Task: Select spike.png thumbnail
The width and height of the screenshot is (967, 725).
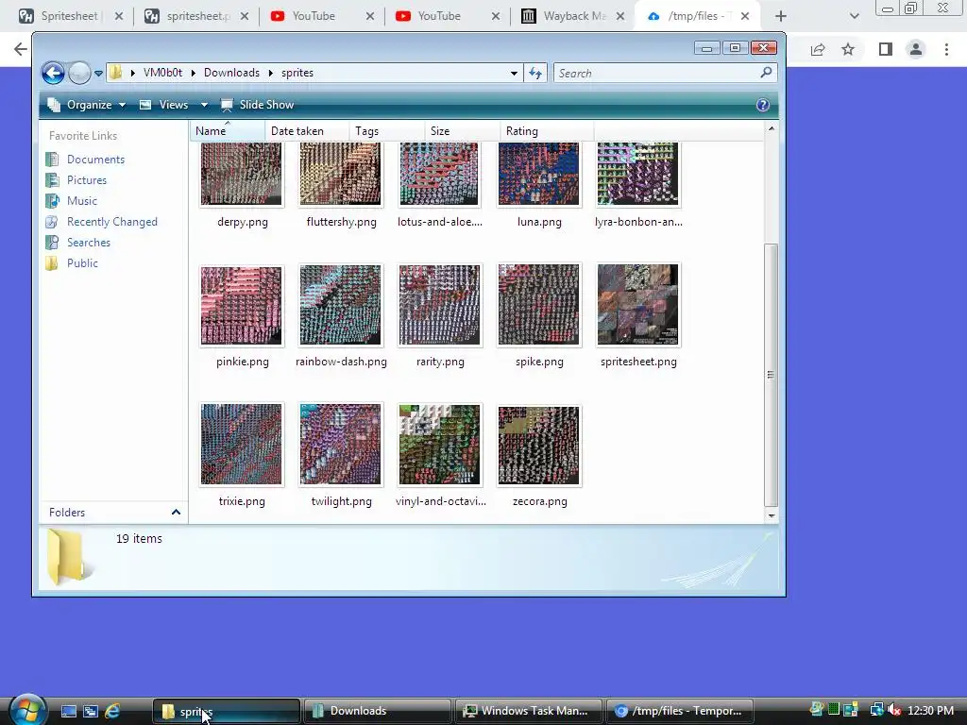Action: pyautogui.click(x=539, y=305)
